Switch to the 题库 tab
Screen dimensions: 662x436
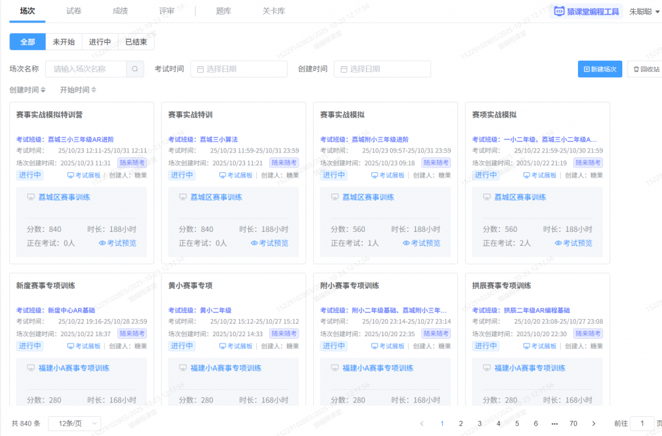[x=224, y=11]
